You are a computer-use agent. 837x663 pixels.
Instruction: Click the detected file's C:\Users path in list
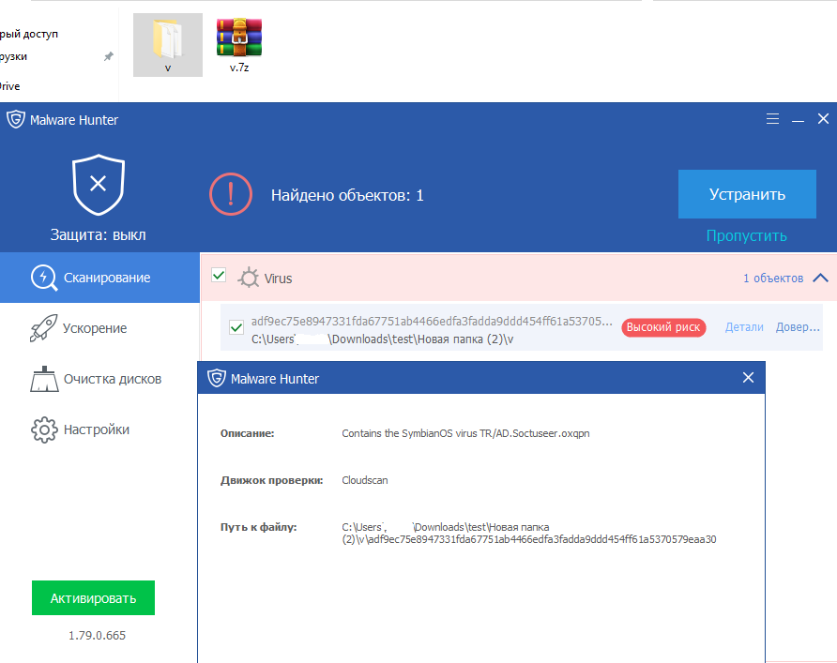click(382, 339)
